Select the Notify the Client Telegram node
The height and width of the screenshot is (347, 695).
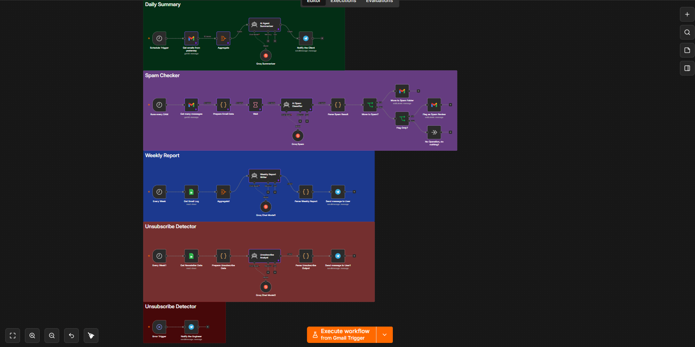click(306, 38)
